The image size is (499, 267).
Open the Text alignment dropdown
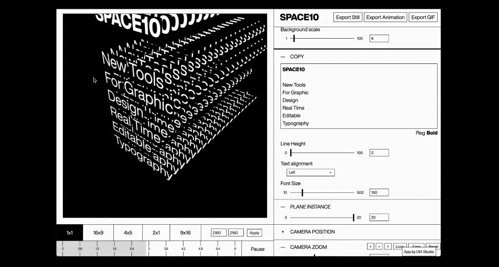point(311,173)
